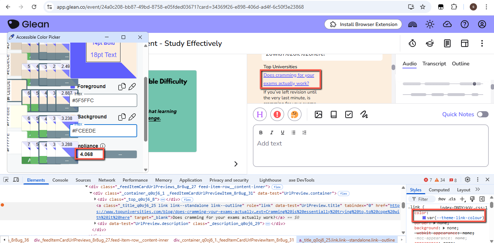Image resolution: width=494 pixels, height=243 pixels.
Task: Open the graduation cap study tools icon
Action: click(430, 44)
